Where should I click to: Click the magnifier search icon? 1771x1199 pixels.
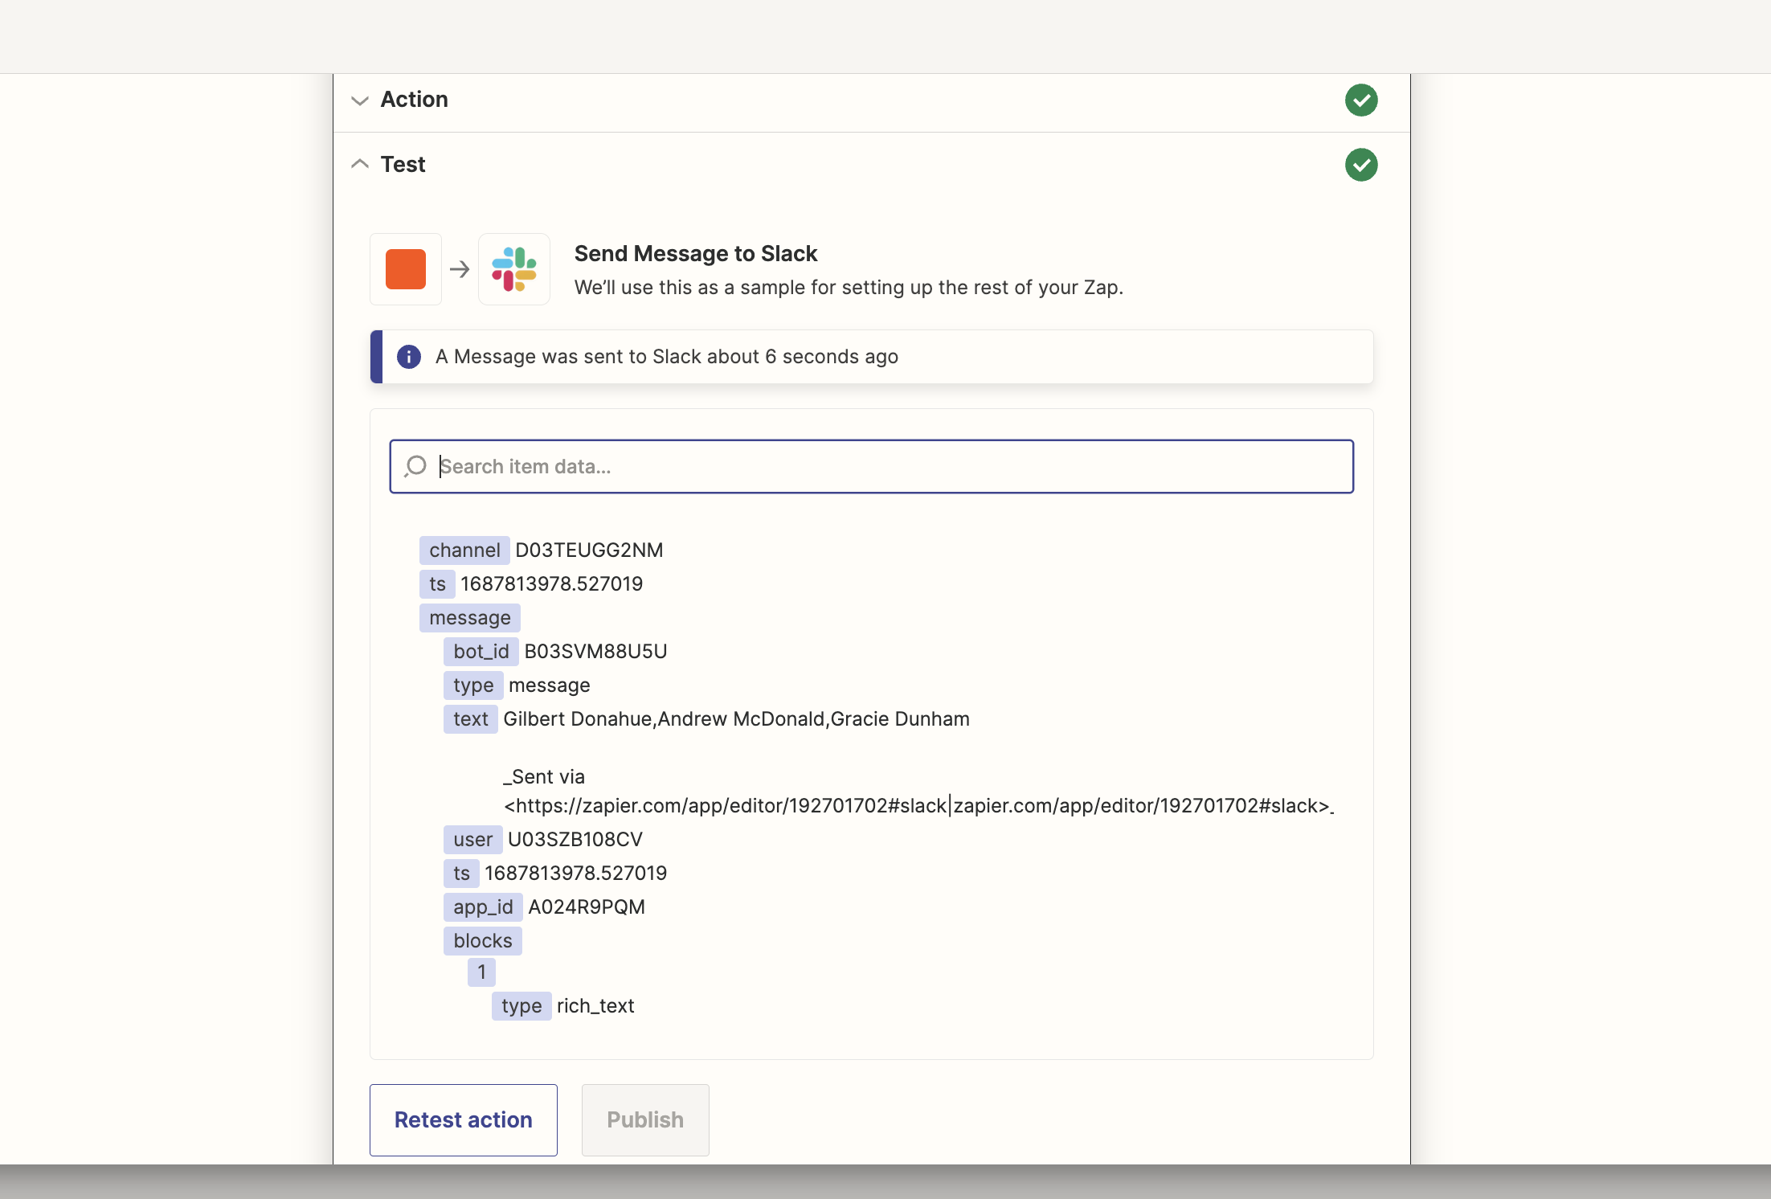tap(415, 466)
